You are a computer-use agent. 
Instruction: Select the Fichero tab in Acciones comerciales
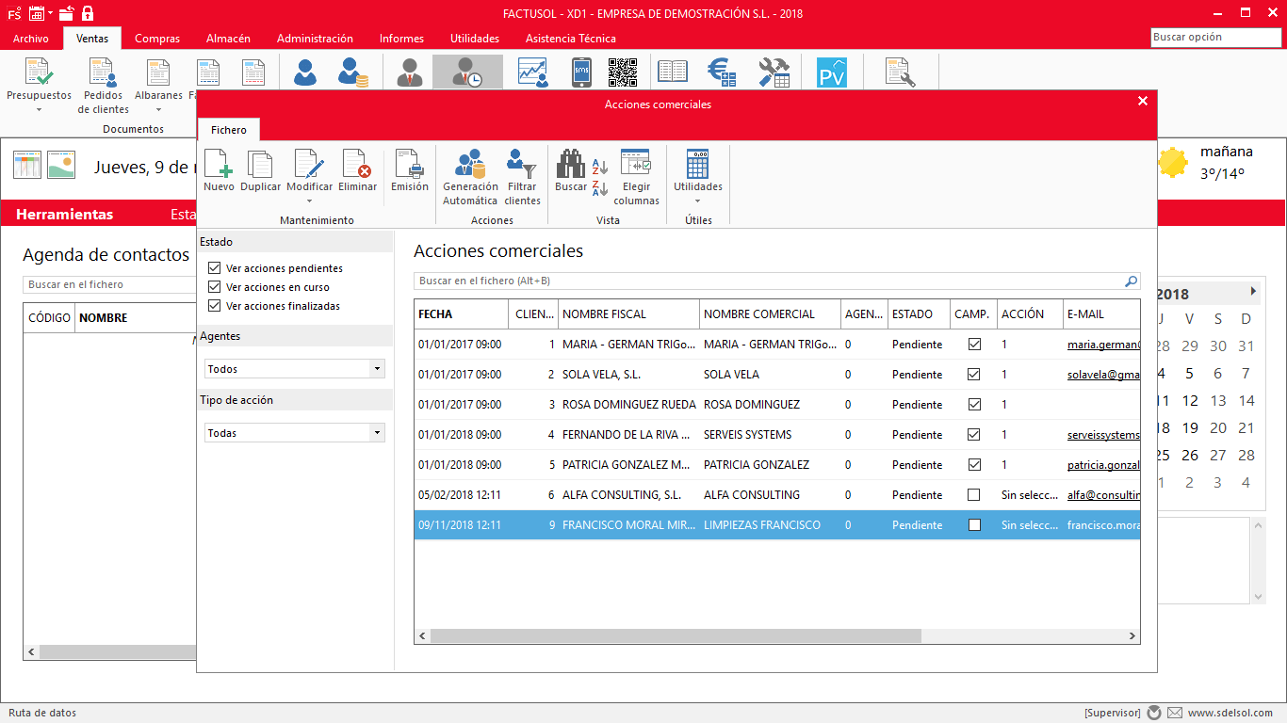[x=229, y=130]
